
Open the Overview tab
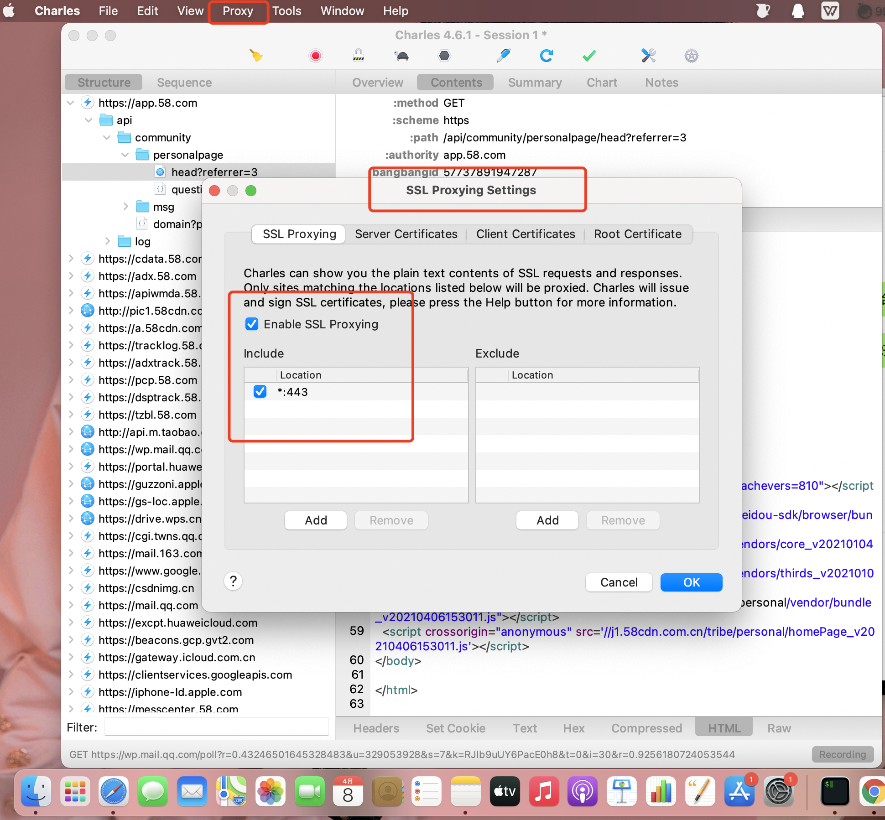378,83
